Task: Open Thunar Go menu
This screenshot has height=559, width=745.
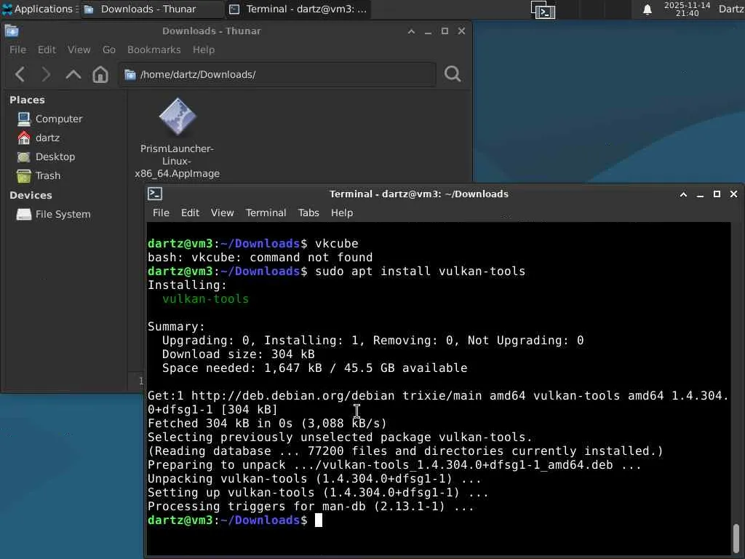Action: tap(109, 50)
